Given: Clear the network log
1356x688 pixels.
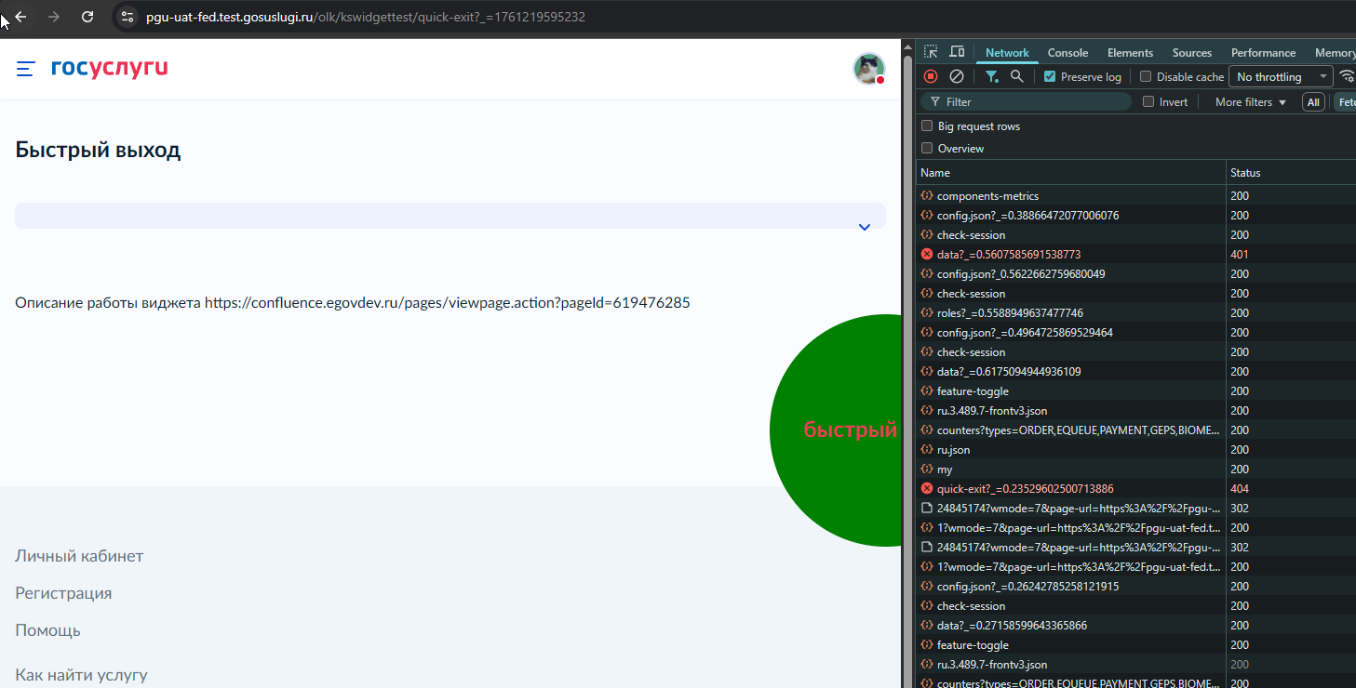Looking at the screenshot, I should click(956, 76).
